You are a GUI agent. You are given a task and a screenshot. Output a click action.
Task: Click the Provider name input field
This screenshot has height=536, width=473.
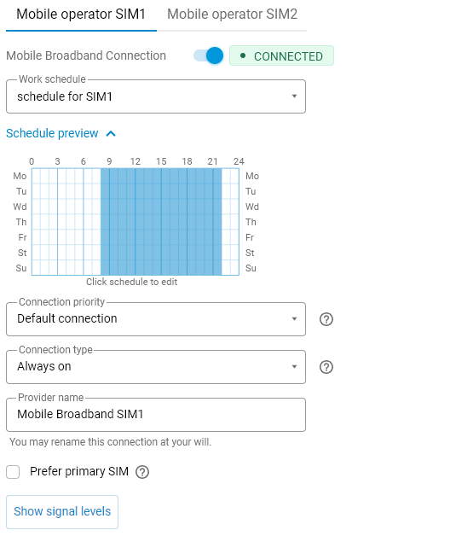click(x=156, y=415)
